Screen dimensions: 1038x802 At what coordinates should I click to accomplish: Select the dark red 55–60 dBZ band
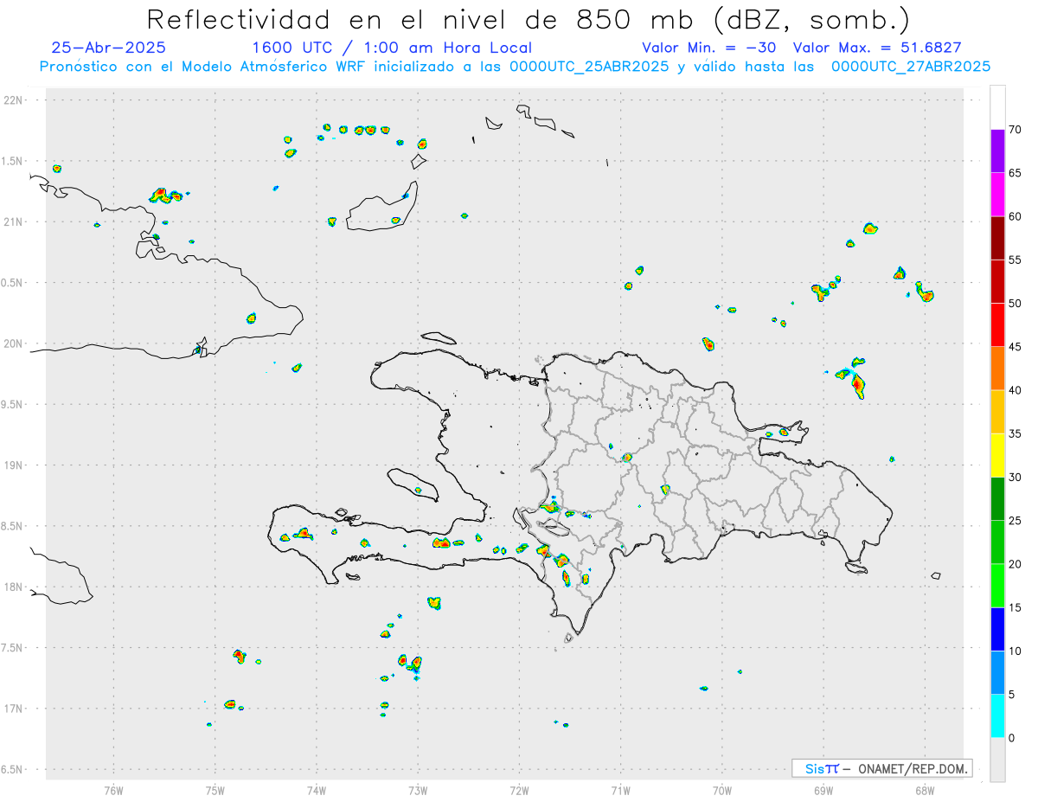[x=997, y=238]
